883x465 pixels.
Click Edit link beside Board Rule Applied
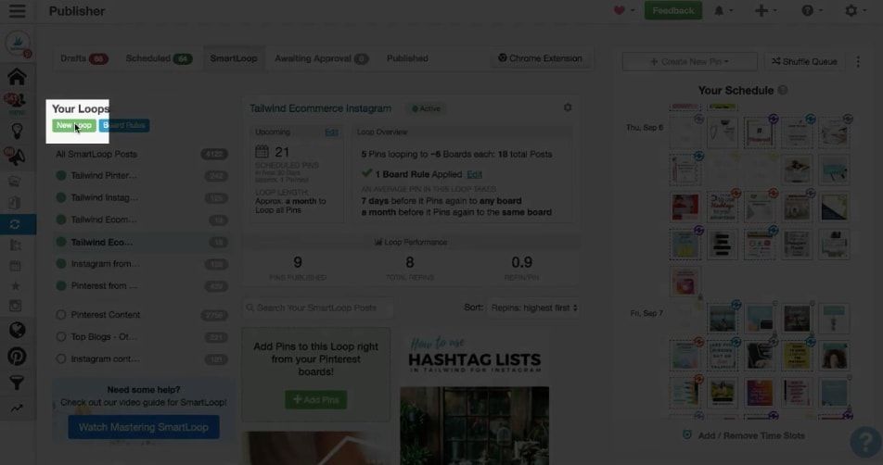click(474, 174)
